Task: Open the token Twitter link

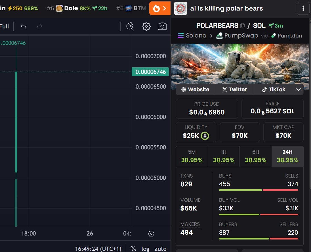Action: 234,89
